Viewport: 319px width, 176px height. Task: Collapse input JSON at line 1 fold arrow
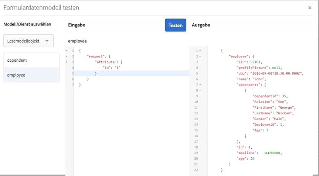pos(66,51)
